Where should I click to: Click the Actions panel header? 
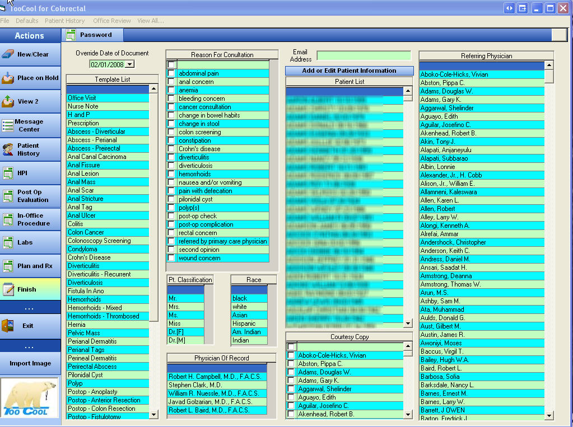(x=30, y=35)
